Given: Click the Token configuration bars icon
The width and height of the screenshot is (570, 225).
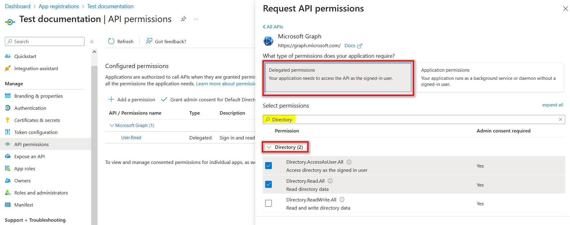Looking at the screenshot, I should point(8,132).
